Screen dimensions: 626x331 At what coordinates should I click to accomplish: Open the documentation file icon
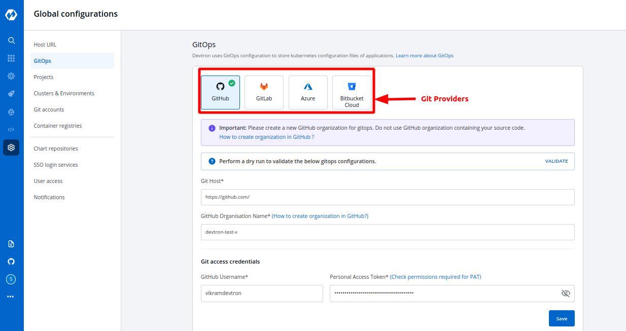11,244
